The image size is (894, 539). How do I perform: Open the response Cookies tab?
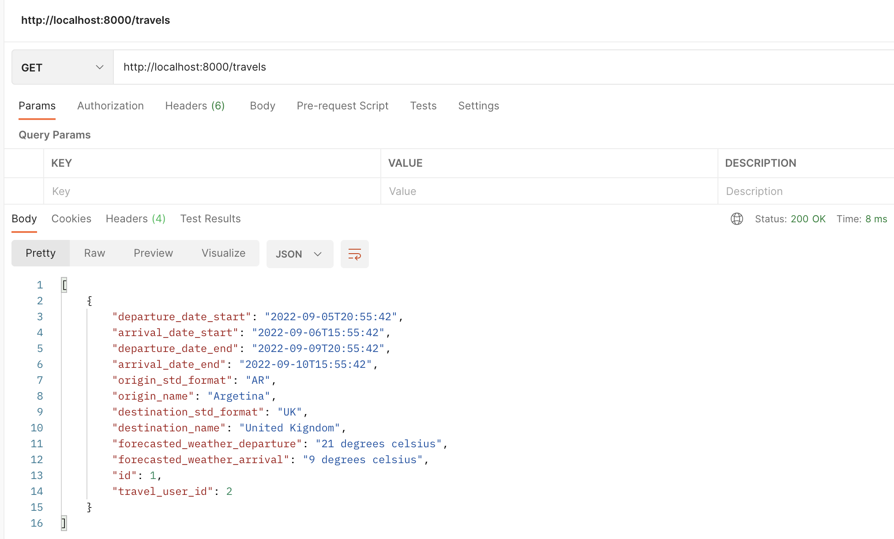(71, 219)
